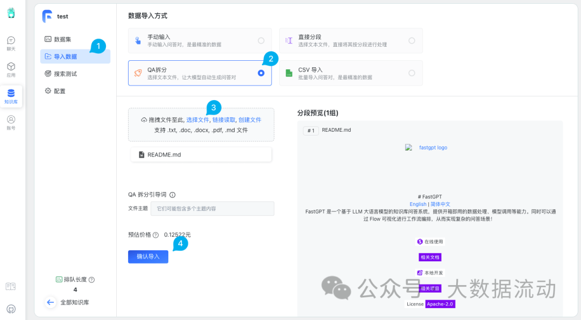Viewport: 581px width, 320px height.
Task: Click the CSV 导入 option card title
Action: pyautogui.click(x=310, y=69)
